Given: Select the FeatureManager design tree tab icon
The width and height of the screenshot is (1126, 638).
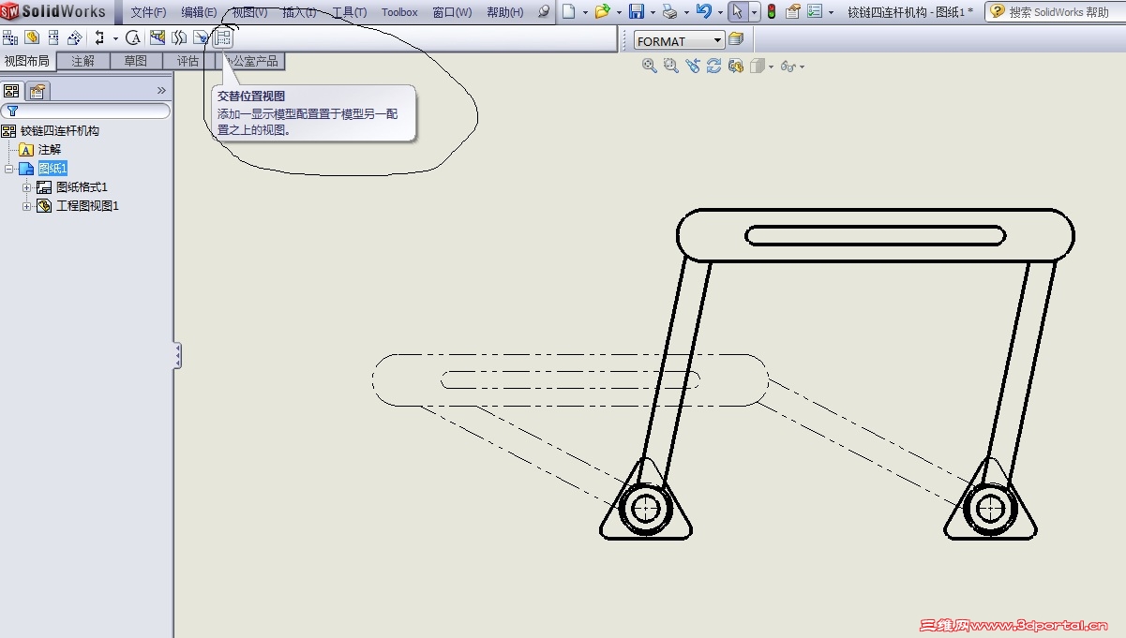Looking at the screenshot, I should coord(12,91).
